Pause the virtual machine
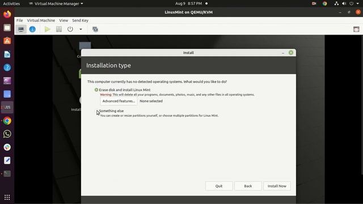 click(x=59, y=29)
